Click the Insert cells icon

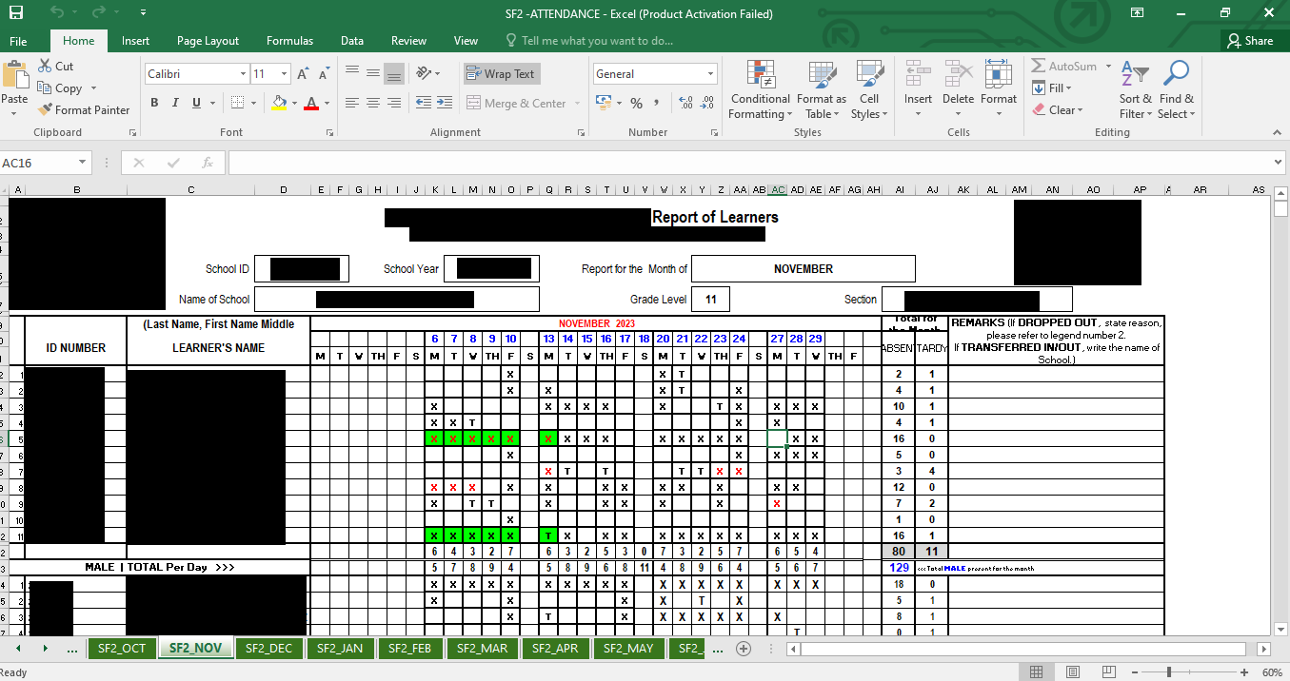tap(918, 76)
